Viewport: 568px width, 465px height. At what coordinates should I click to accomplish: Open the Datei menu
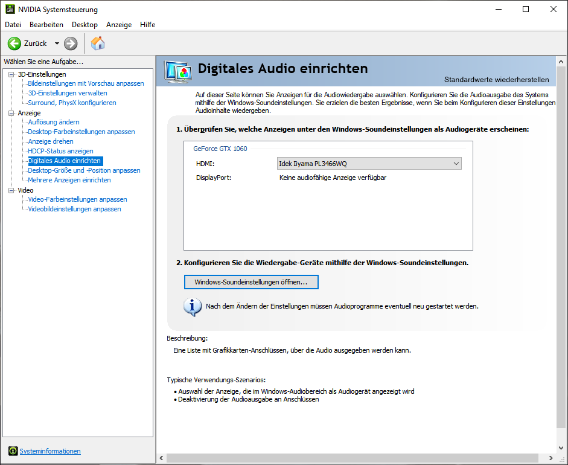coord(13,25)
